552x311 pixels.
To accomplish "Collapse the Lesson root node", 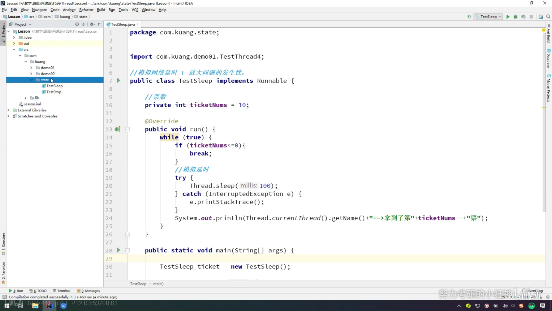I will tap(9, 31).
